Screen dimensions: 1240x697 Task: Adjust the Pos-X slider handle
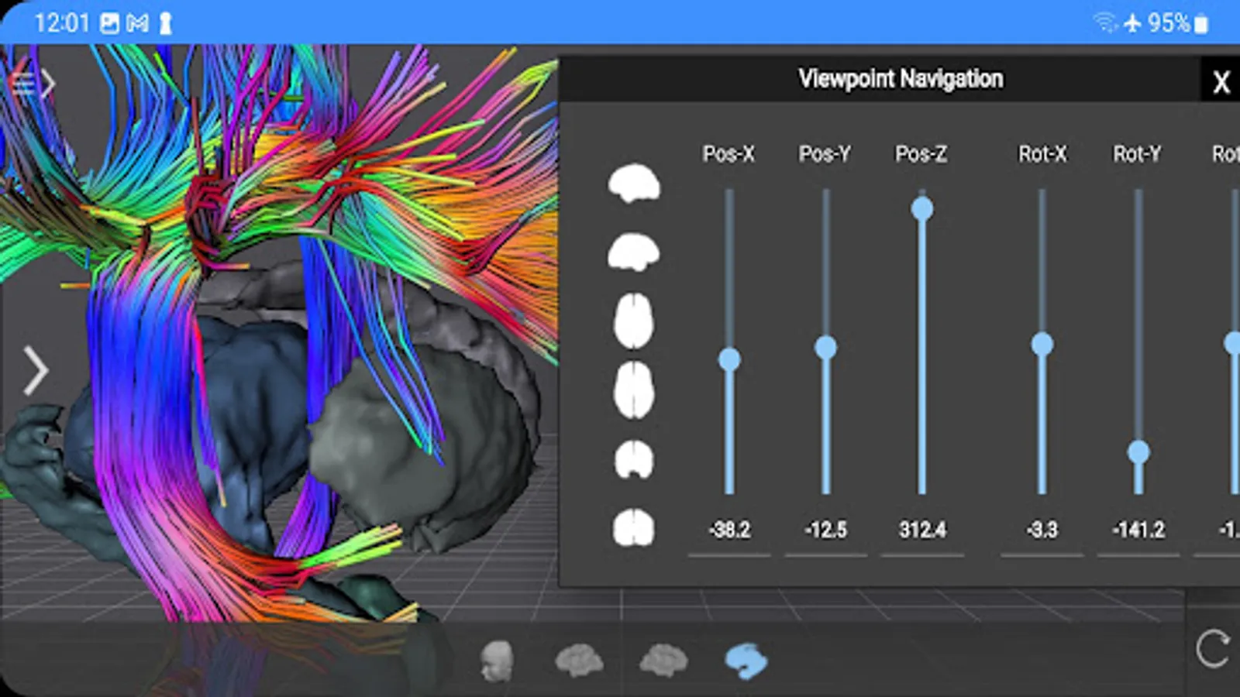(x=729, y=359)
